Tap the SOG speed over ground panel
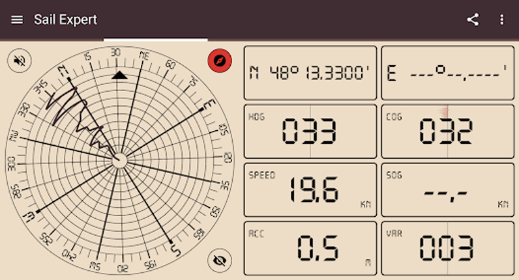The image size is (519, 280). [447, 189]
